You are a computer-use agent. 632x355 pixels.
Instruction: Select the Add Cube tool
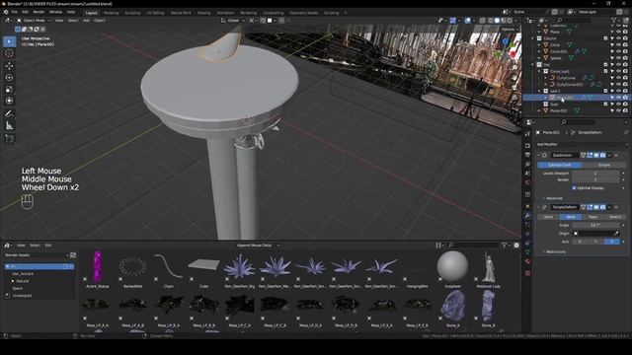pyautogui.click(x=9, y=138)
